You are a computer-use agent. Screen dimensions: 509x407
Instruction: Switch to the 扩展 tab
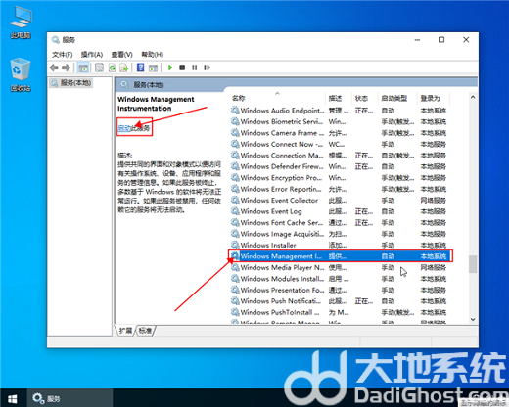[x=125, y=331]
